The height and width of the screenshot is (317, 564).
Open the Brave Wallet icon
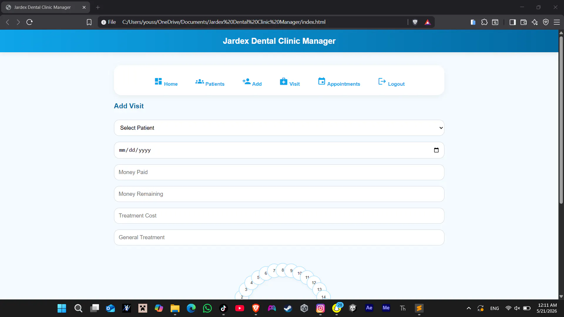point(523,22)
